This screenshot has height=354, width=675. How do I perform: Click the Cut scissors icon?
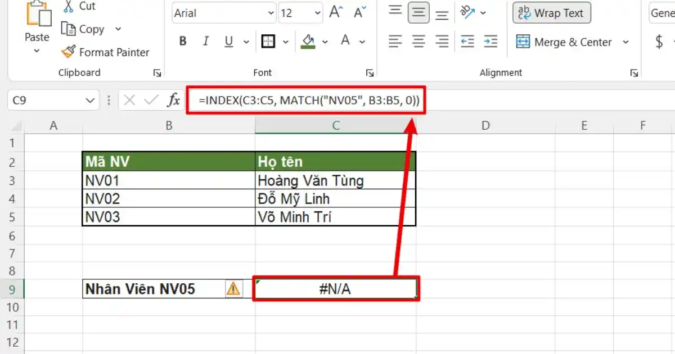pyautogui.click(x=69, y=6)
